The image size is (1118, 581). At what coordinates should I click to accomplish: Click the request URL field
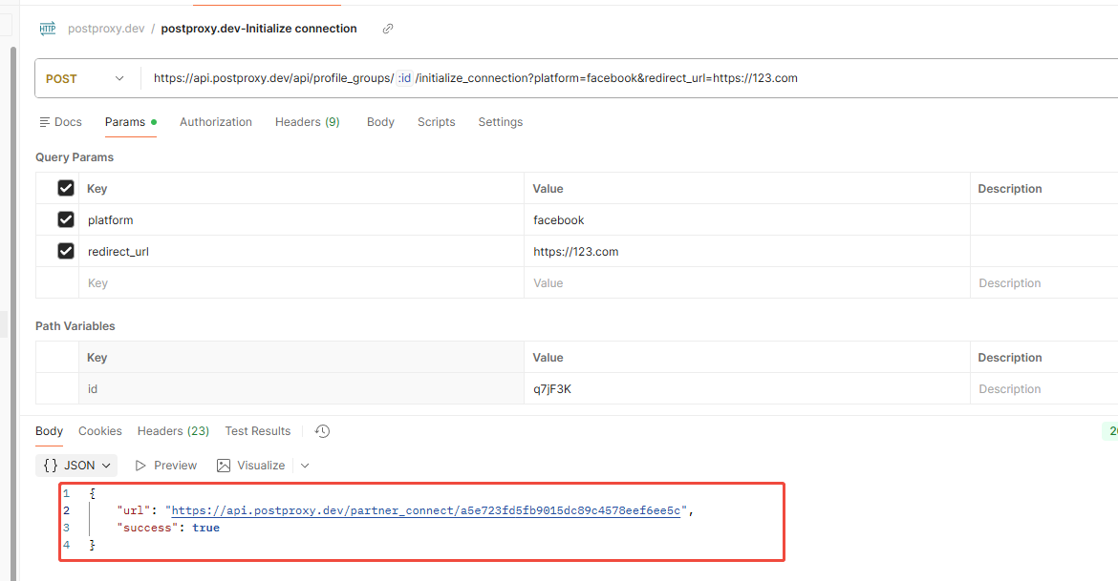628,78
